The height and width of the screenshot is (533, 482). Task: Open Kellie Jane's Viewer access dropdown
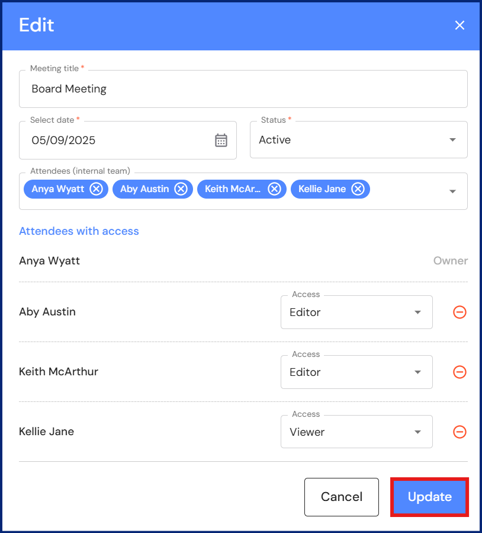356,432
